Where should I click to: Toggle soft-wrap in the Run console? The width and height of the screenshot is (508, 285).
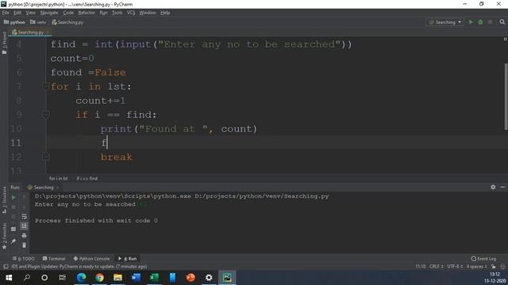(x=24, y=216)
